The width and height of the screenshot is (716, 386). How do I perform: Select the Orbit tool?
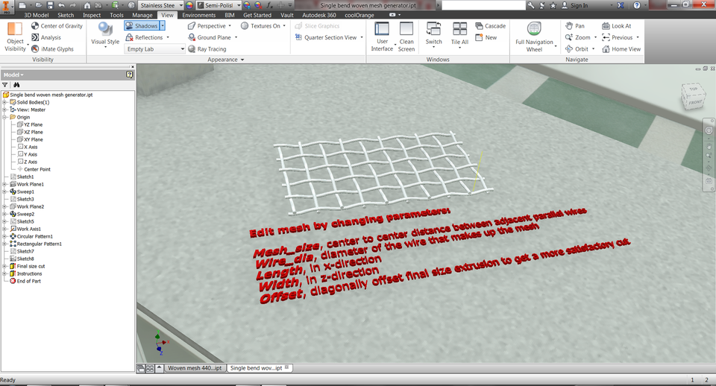point(577,49)
